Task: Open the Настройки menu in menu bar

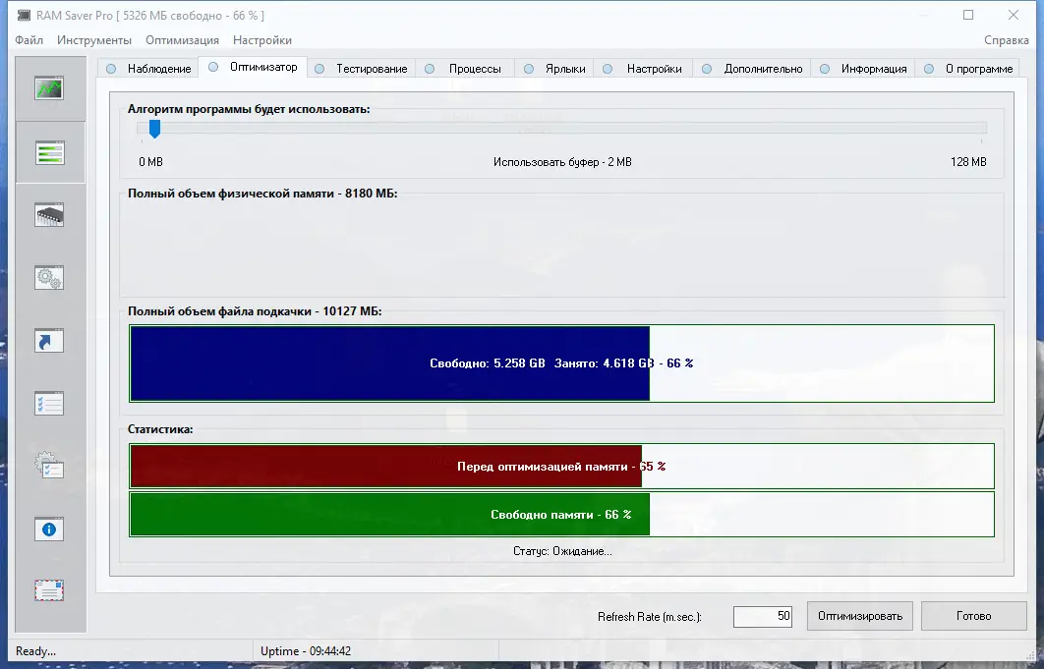Action: click(262, 40)
